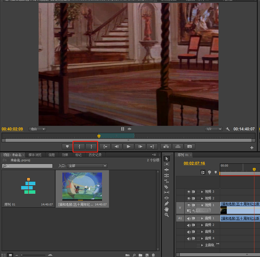
Task: Click the Mark In button
Action: [80, 146]
